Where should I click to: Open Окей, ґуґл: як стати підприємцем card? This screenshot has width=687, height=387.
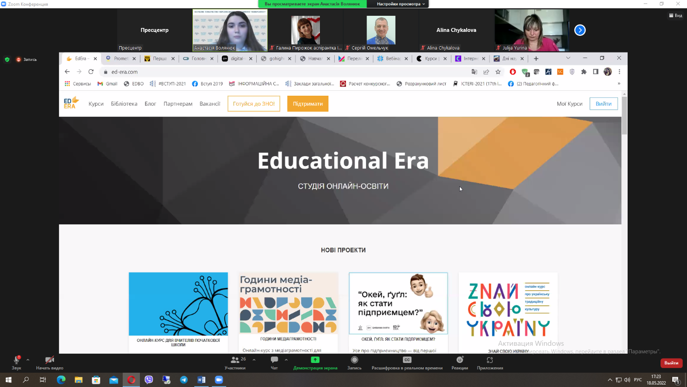coord(398,313)
